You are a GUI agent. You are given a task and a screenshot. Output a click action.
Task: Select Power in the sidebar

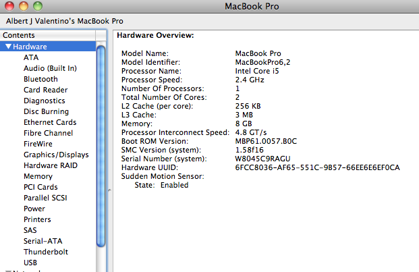(34, 209)
